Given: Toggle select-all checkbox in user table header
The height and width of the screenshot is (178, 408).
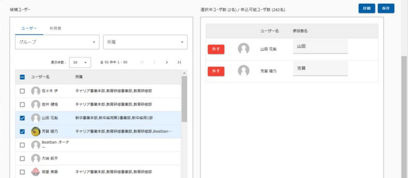Looking at the screenshot, I should coord(22,77).
